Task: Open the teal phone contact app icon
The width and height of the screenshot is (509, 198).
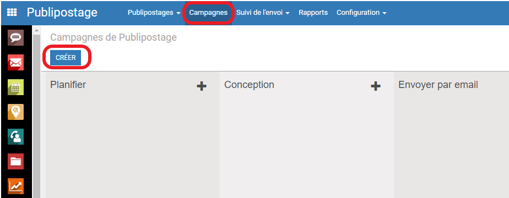Action: point(15,136)
